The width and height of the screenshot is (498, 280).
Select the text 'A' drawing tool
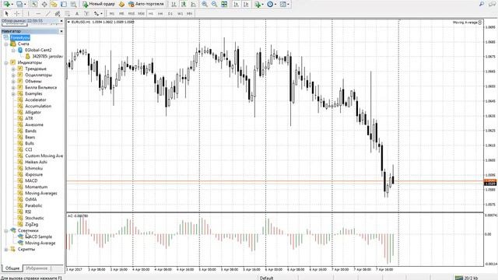(77, 14)
